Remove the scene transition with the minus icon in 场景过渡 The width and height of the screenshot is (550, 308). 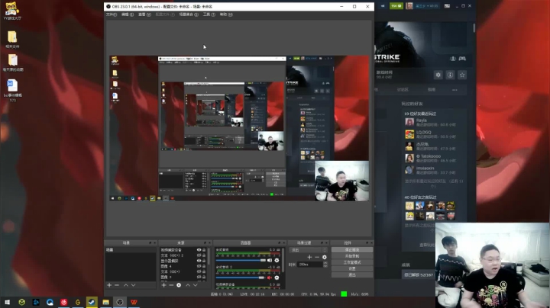pos(317,257)
